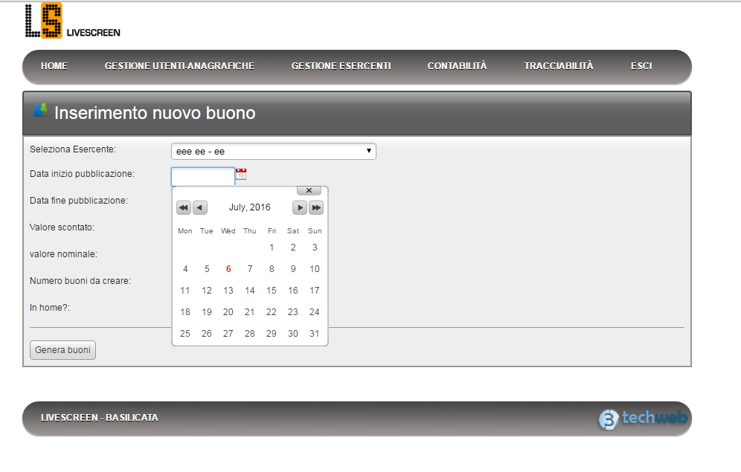Select day 10 in the calendar
This screenshot has height=472, width=741.
pyautogui.click(x=315, y=269)
